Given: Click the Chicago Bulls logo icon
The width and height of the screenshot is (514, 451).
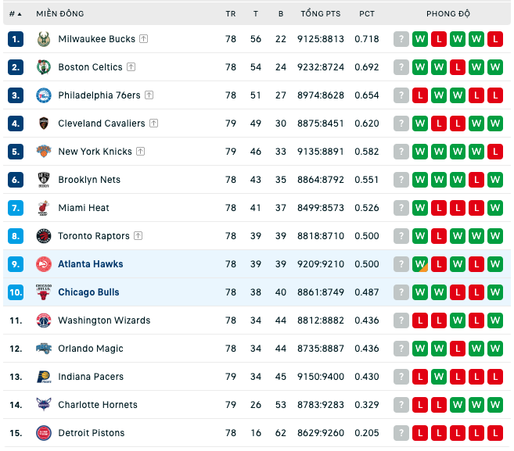Looking at the screenshot, I should click(44, 292).
